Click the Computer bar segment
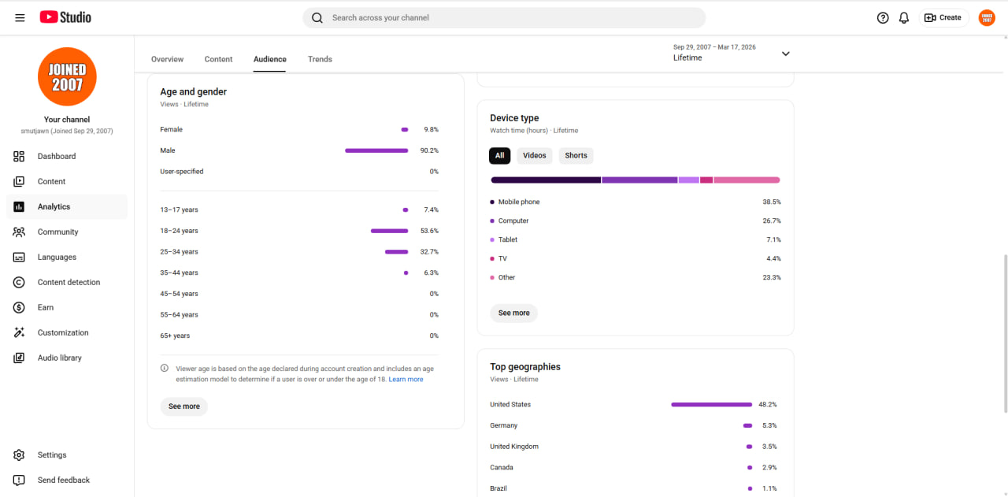Viewport: 1008px width, 497px height. click(x=640, y=180)
